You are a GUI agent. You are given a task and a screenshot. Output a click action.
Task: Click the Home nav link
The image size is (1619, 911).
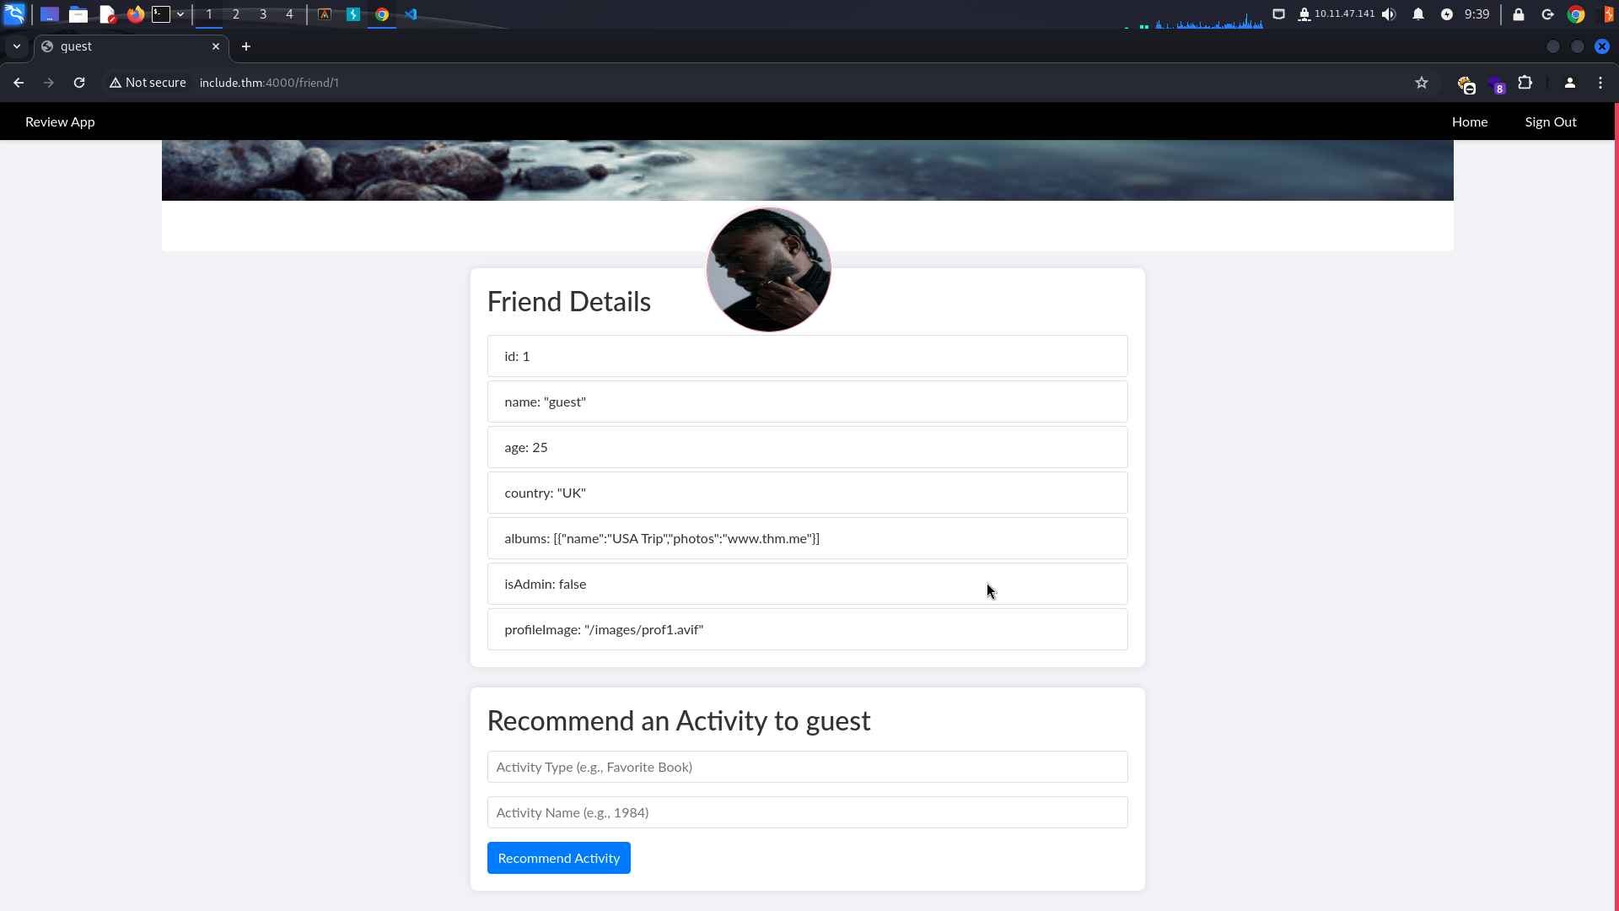pos(1470,121)
